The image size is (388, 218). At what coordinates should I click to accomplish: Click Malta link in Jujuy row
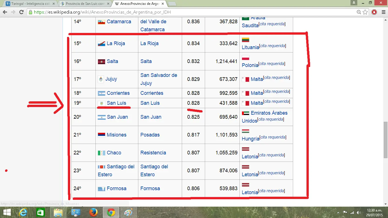[257, 79]
